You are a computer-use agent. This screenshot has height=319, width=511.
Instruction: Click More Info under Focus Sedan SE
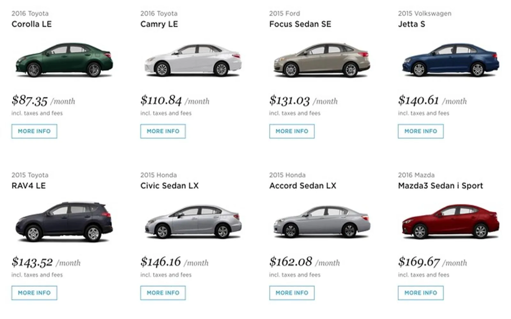292,131
